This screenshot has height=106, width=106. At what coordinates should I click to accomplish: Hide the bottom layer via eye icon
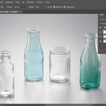point(100,41)
